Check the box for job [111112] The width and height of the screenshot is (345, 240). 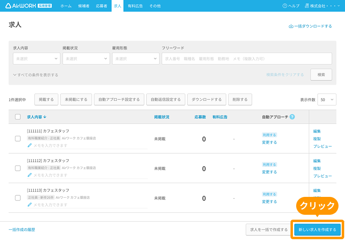18,168
